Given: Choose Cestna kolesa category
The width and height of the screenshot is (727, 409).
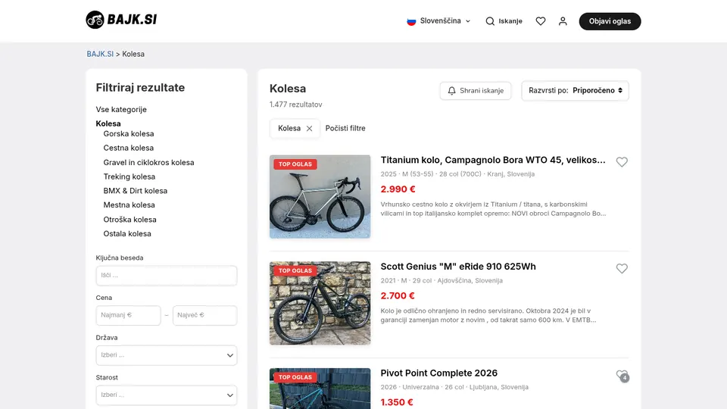Looking at the screenshot, I should coord(129,148).
